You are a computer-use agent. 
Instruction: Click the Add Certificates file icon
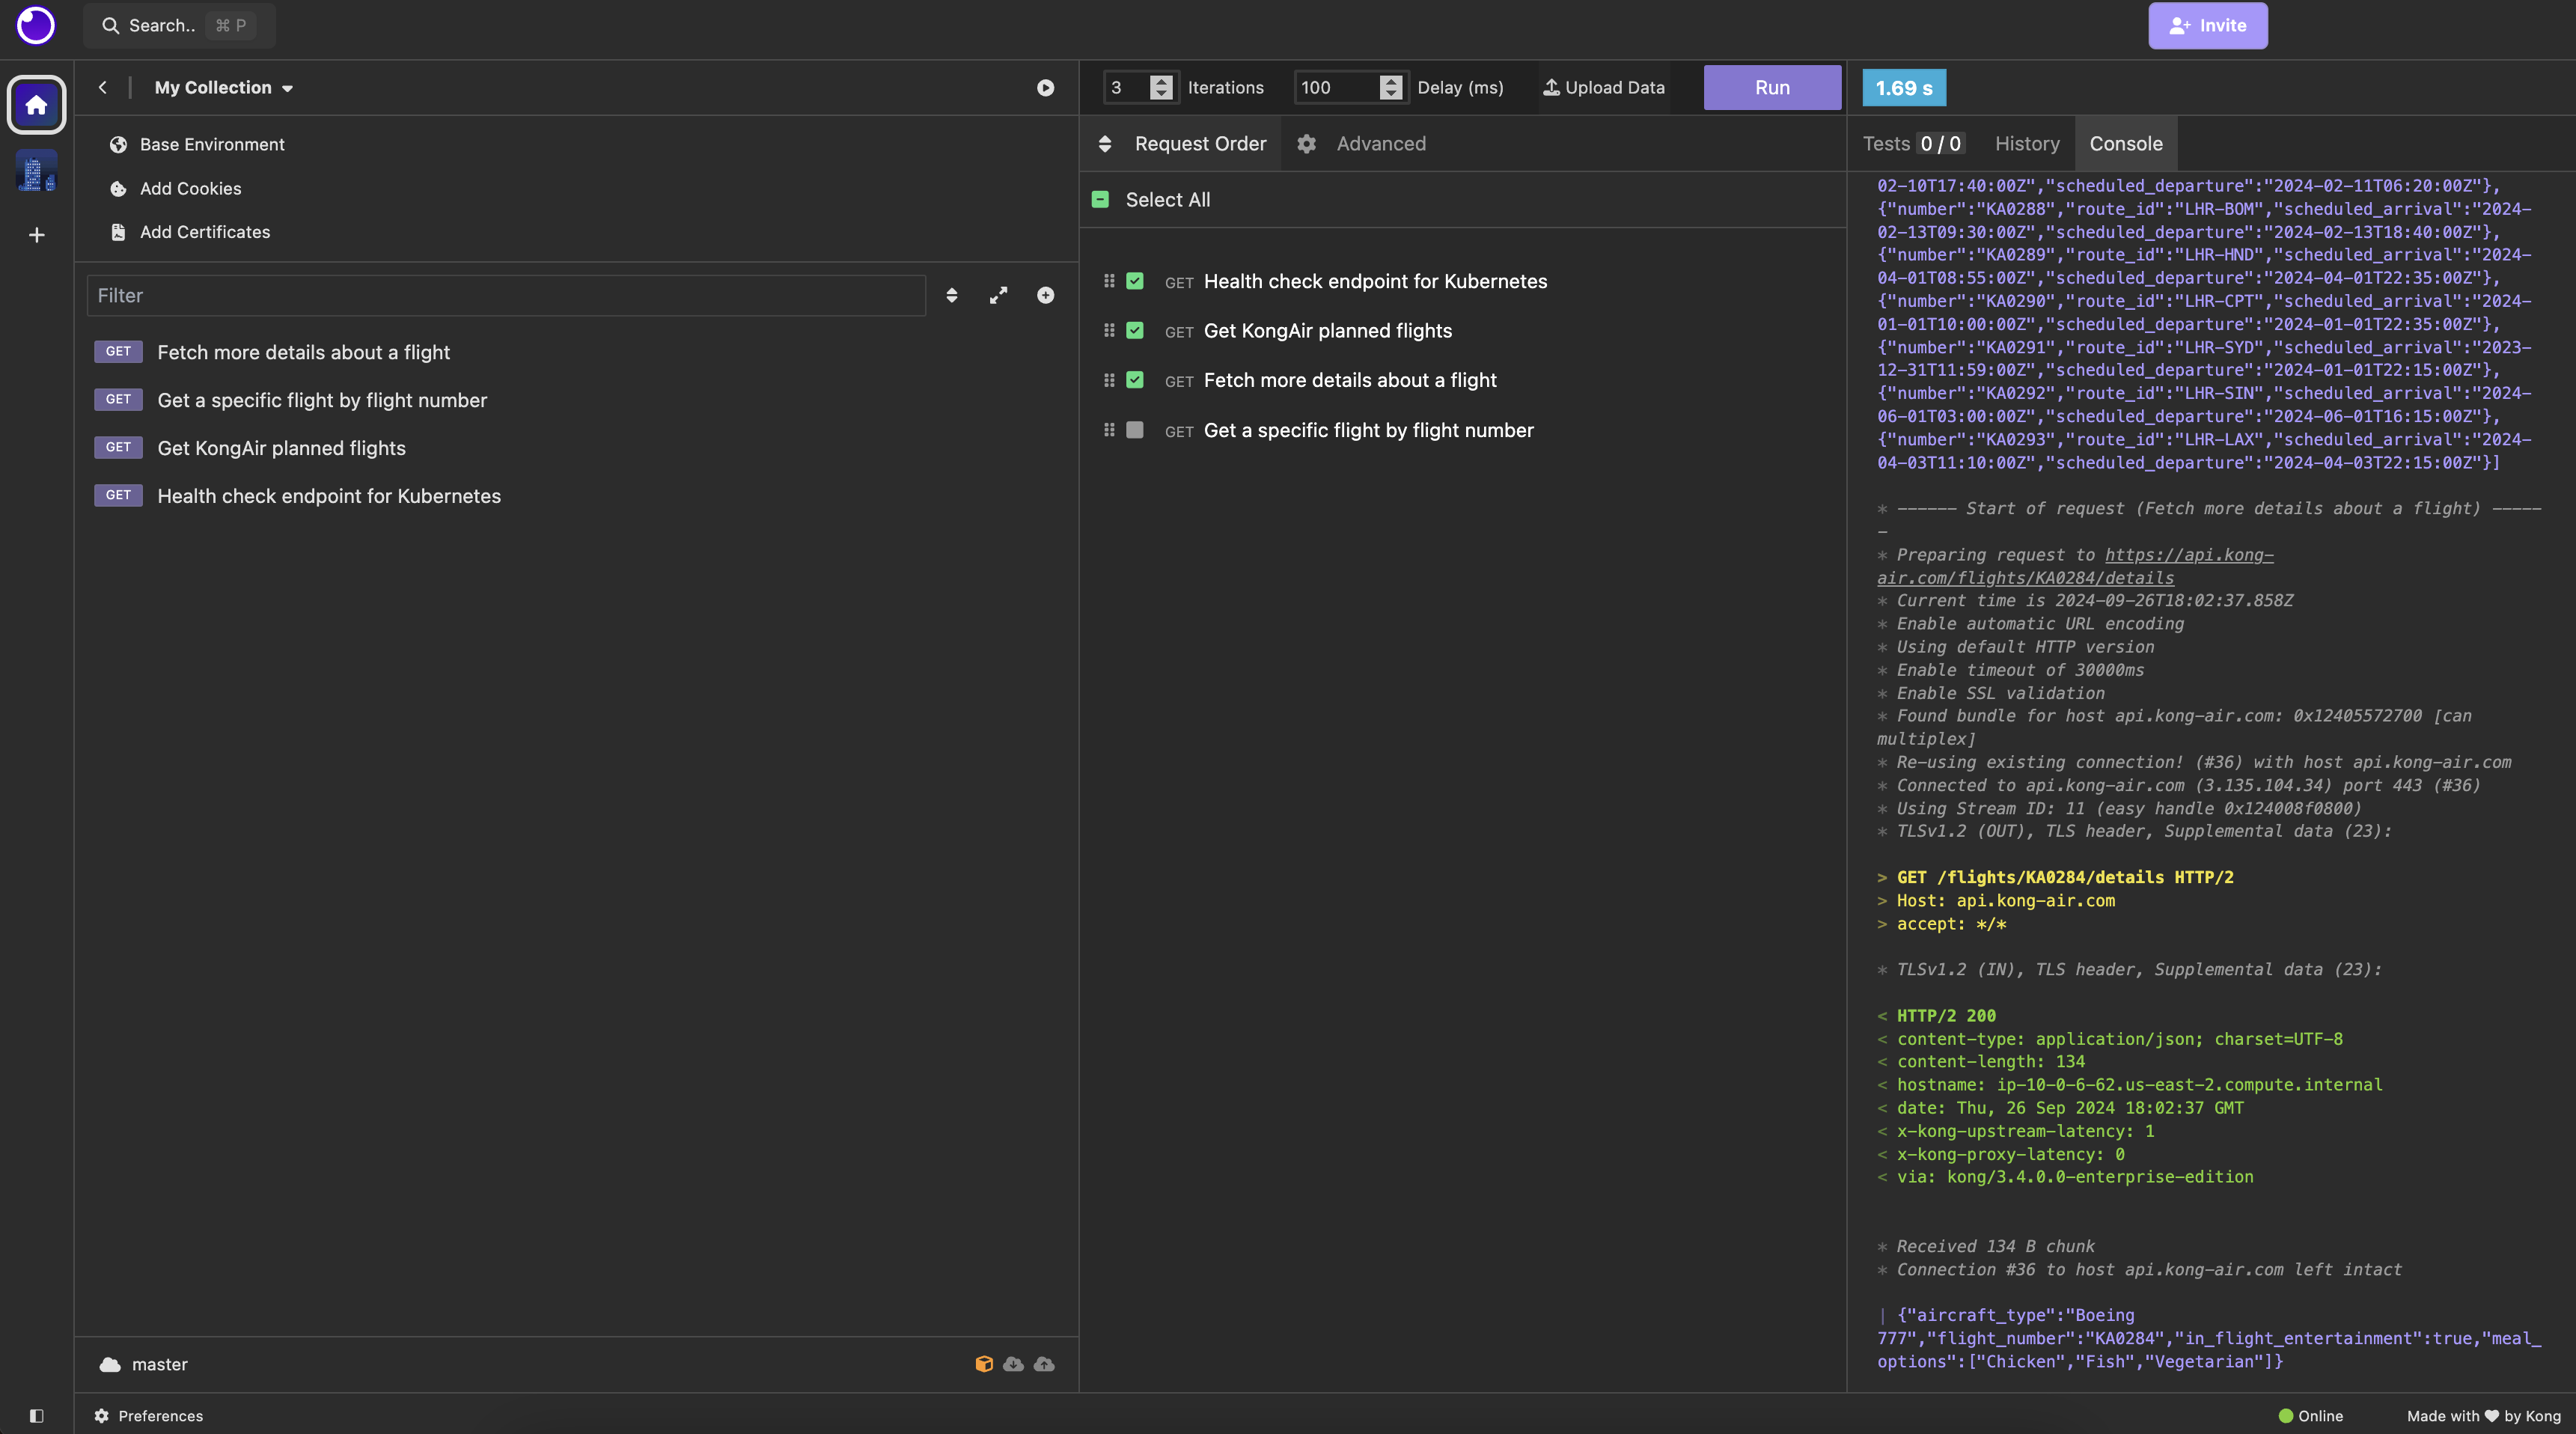118,232
